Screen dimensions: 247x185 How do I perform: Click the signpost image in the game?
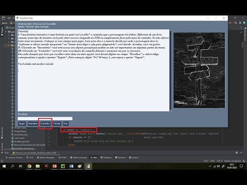point(199,70)
